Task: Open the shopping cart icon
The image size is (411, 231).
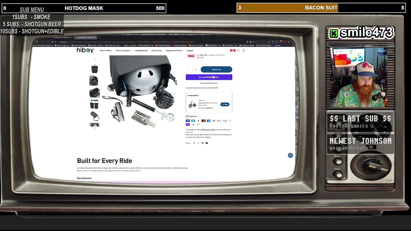Action: [244, 50]
